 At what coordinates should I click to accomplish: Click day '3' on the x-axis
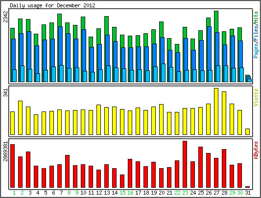pyautogui.click(x=30, y=193)
